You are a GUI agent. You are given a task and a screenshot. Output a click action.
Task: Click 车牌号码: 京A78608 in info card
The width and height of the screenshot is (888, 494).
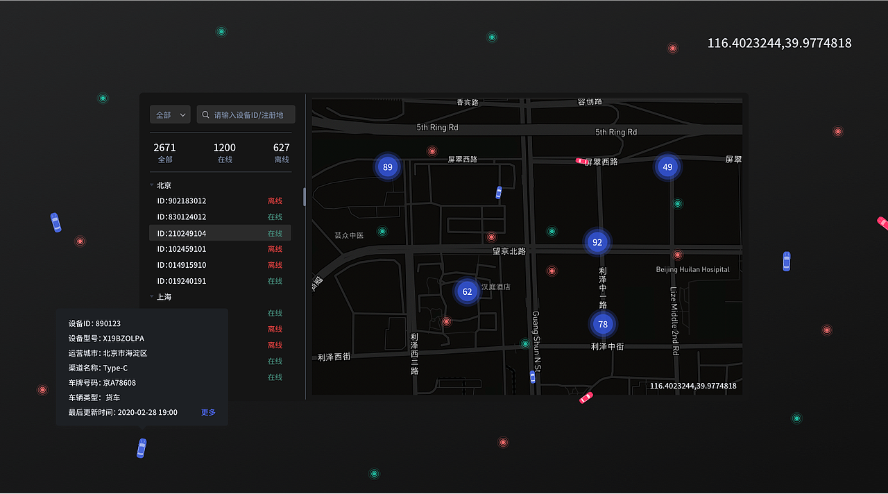pyautogui.click(x=102, y=383)
